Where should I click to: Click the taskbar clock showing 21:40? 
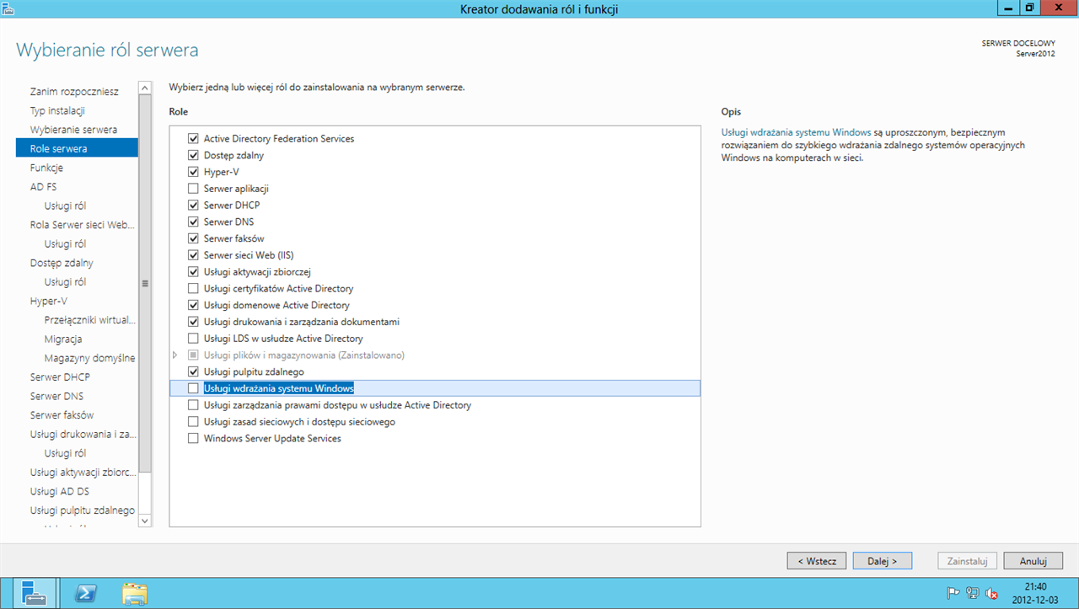[1036, 593]
